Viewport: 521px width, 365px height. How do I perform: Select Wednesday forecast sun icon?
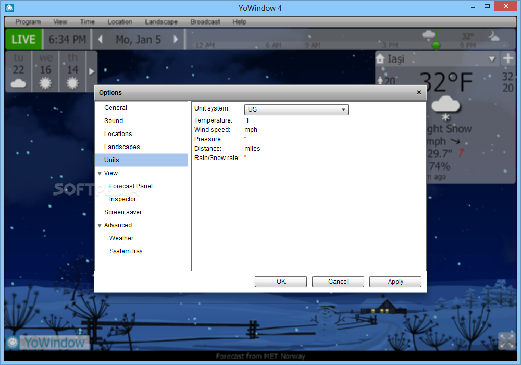(45, 83)
